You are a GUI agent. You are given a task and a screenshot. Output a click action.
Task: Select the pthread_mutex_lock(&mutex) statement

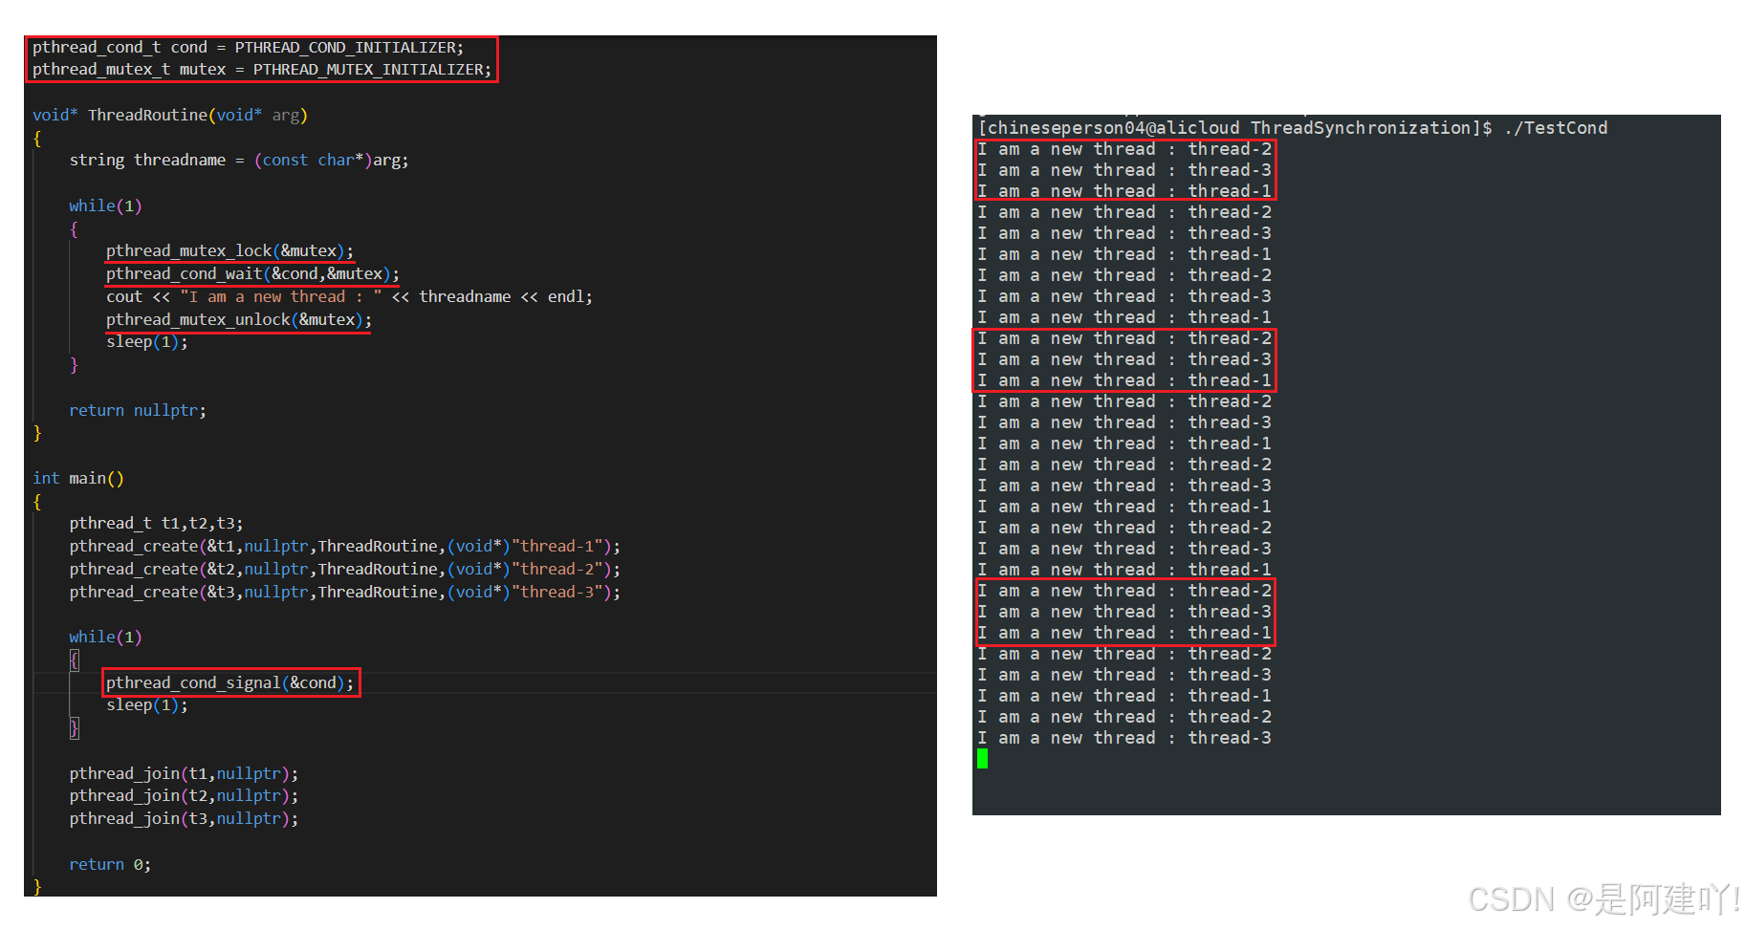[x=229, y=251]
